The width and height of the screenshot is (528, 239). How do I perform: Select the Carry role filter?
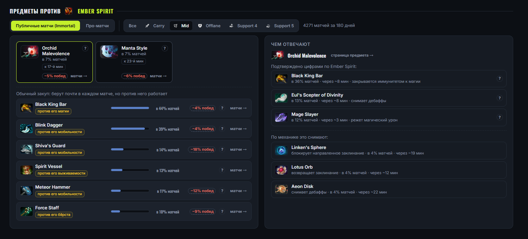(x=155, y=26)
